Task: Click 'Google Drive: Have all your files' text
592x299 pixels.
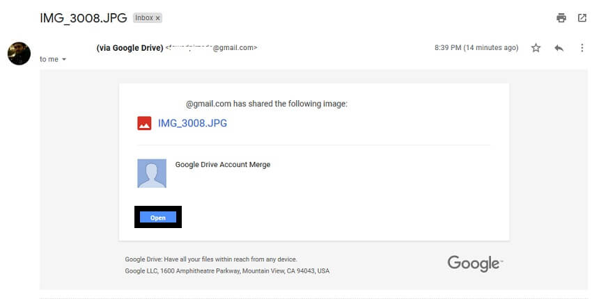Action: [x=211, y=259]
